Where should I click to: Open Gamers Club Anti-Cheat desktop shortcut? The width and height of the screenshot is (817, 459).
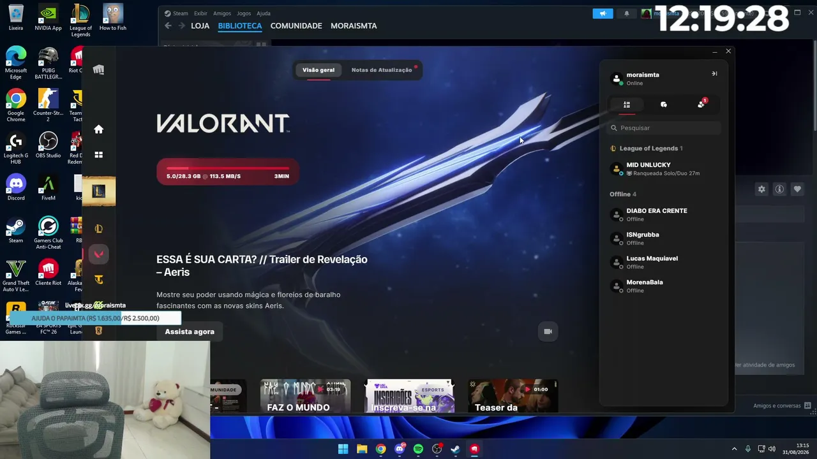[x=48, y=233]
